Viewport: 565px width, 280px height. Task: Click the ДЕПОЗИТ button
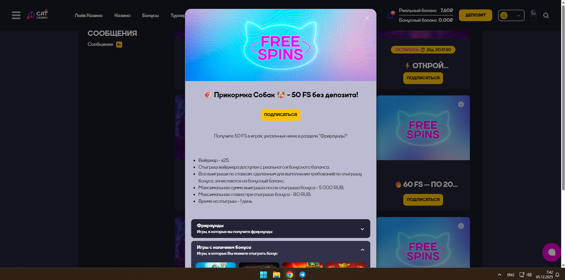pos(475,15)
